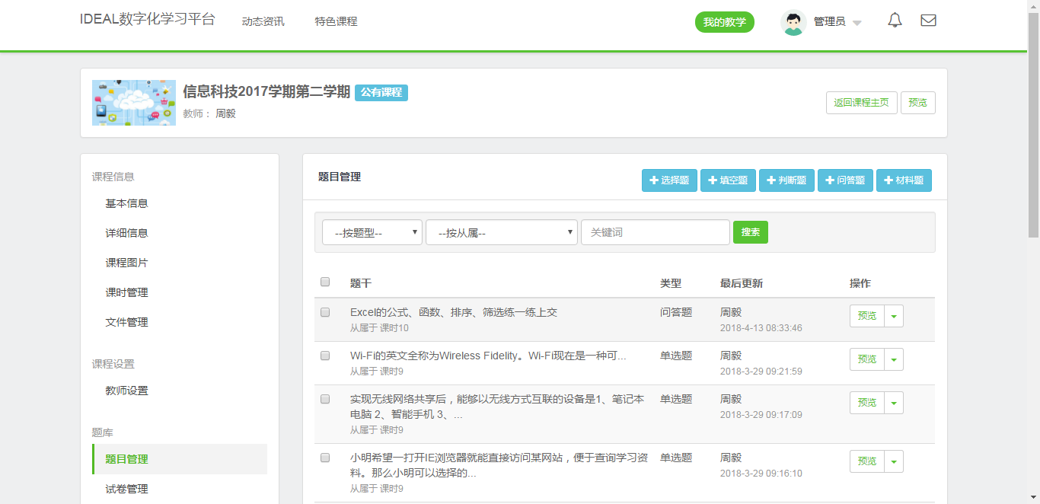Click 返回课程主页 button
This screenshot has height=504, width=1040.
click(x=861, y=103)
